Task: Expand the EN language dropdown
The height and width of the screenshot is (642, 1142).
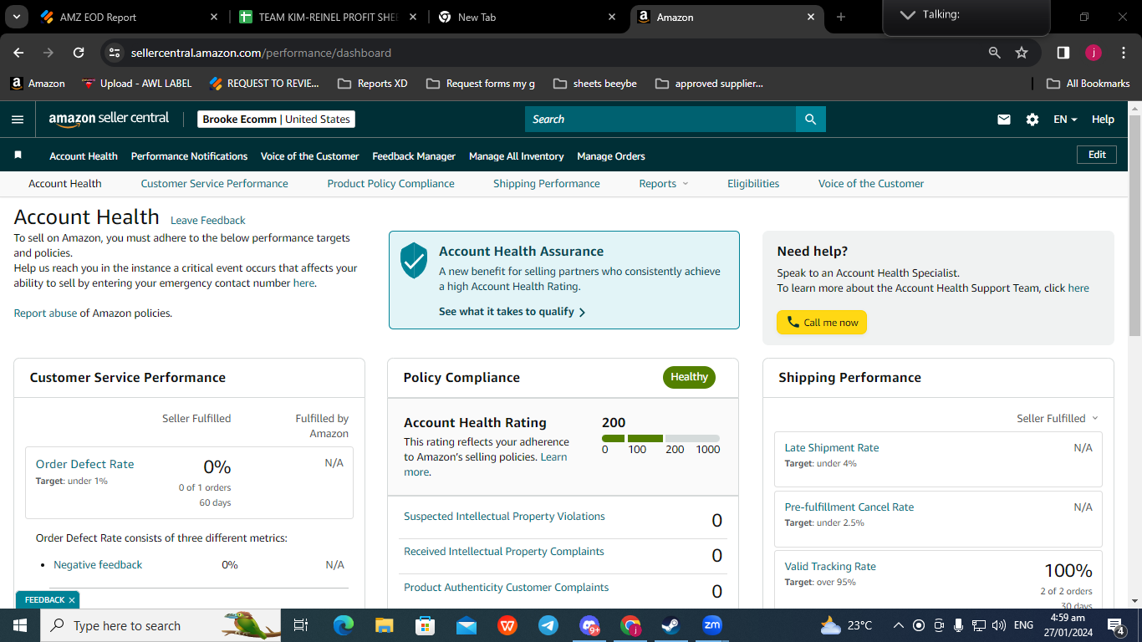Action: pyautogui.click(x=1065, y=120)
